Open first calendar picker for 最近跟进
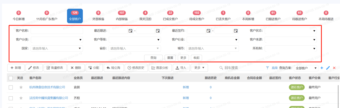The height and width of the screenshot is (108, 340). click(131, 31)
